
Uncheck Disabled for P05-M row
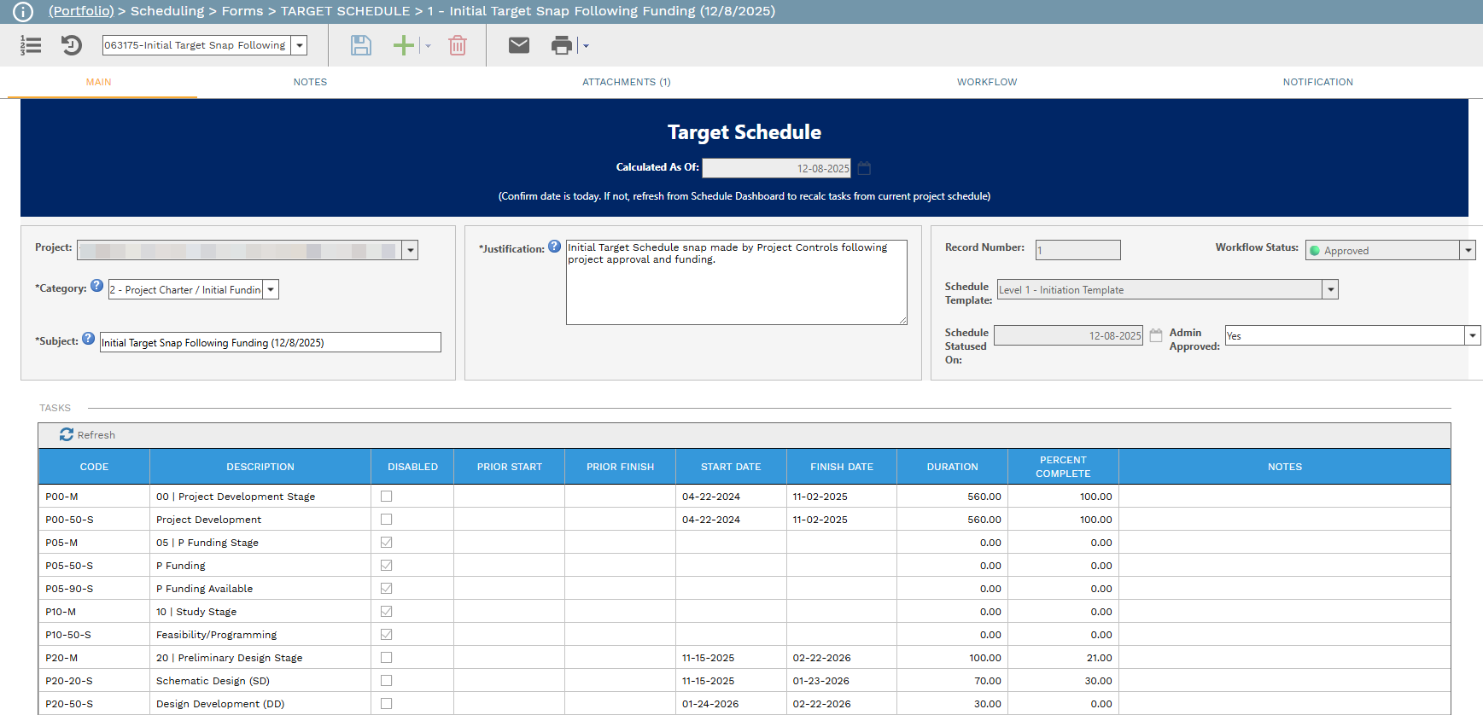pos(386,542)
